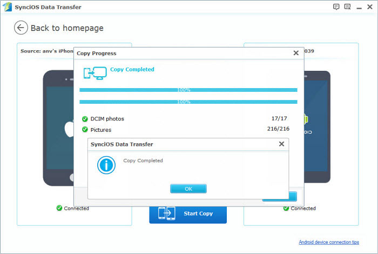Close the SynciOS Data Transfer message dialog

pos(281,144)
